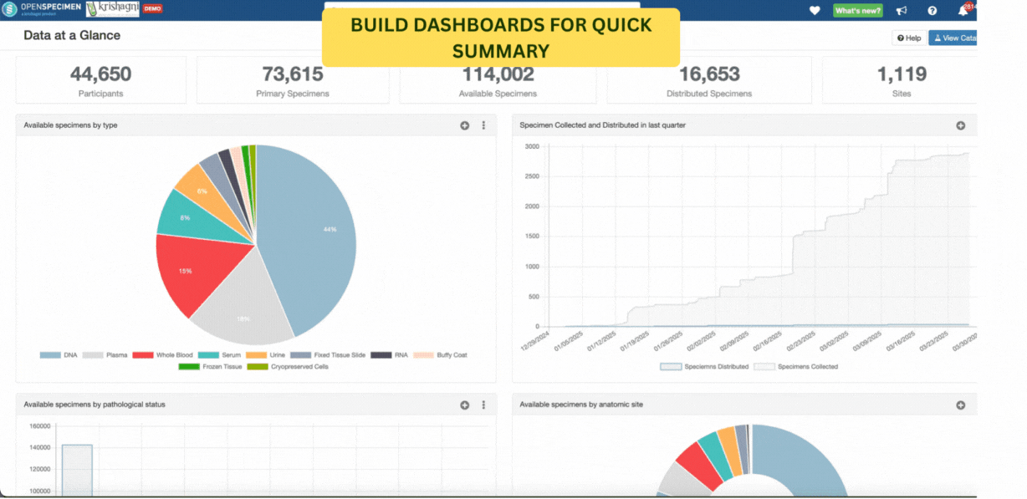Click 'Specimen Collected and Distributed in last quarter' title
This screenshot has width=1027, height=499.
(x=603, y=125)
